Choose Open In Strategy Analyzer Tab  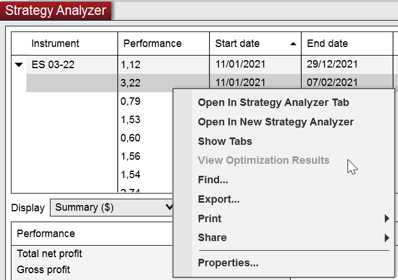(273, 103)
